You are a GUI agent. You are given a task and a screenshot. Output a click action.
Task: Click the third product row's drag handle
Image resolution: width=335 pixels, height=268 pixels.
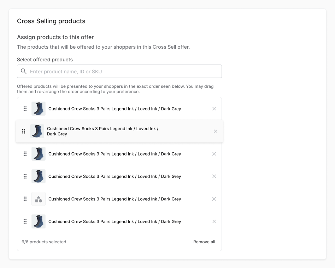[25, 154]
